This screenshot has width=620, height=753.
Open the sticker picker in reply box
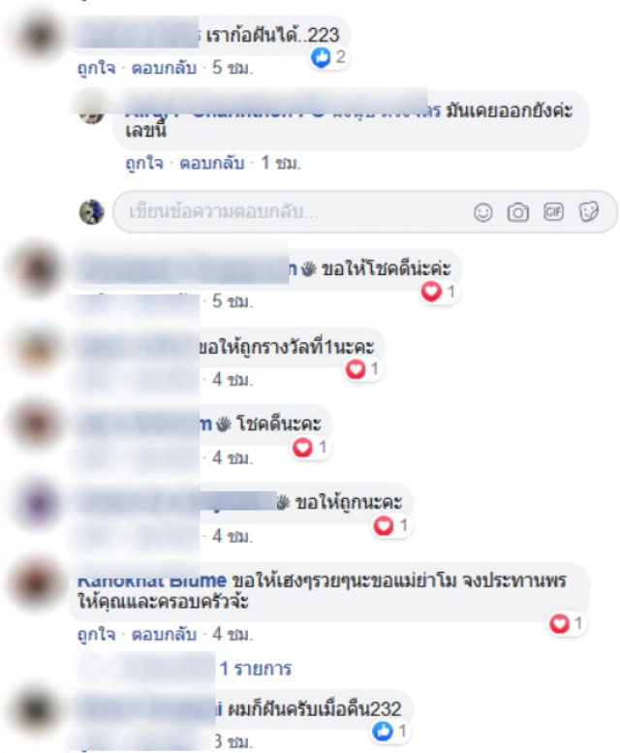(x=588, y=212)
